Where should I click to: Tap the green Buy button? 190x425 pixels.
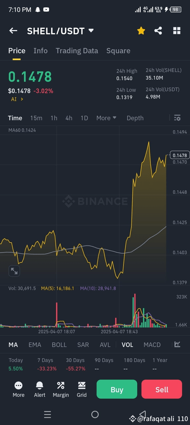tap(117, 389)
